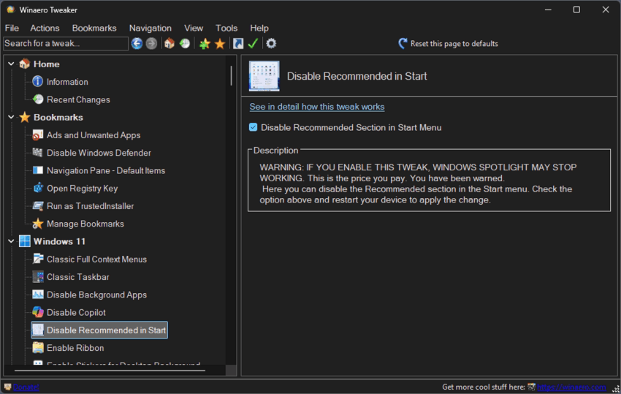Click the Windows 11 logo icon
The image size is (621, 394).
pos(25,241)
